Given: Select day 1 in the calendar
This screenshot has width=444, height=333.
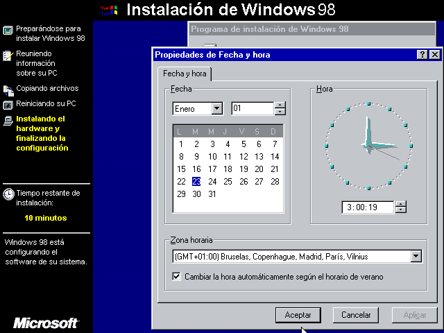Looking at the screenshot, I should [x=181, y=144].
